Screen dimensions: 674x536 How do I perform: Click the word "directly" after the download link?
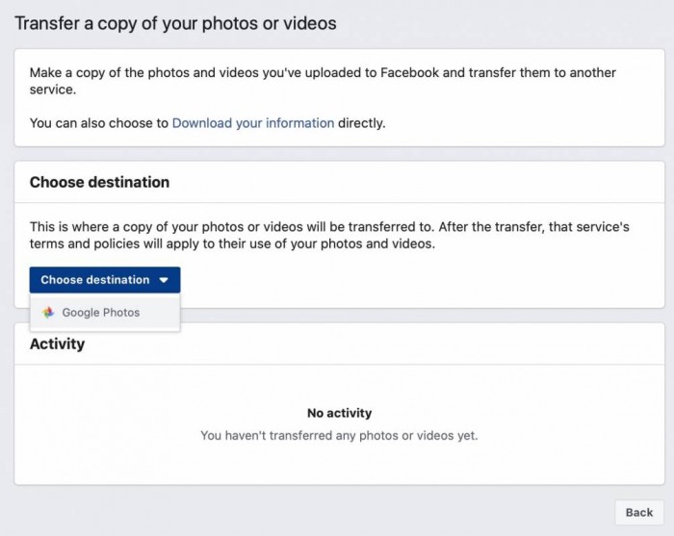click(x=361, y=123)
